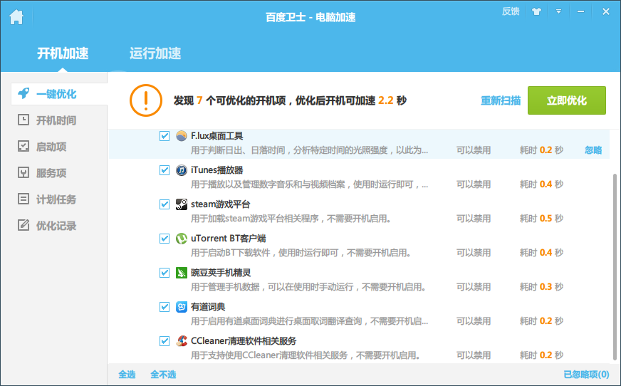Click the 豌豆荚 app icon

pos(182,273)
